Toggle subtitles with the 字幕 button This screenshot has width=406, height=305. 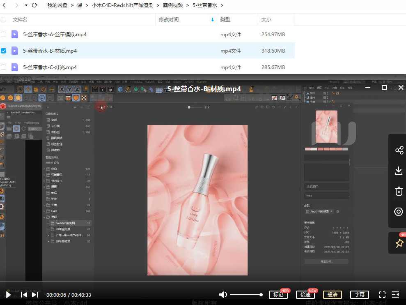tap(360, 295)
